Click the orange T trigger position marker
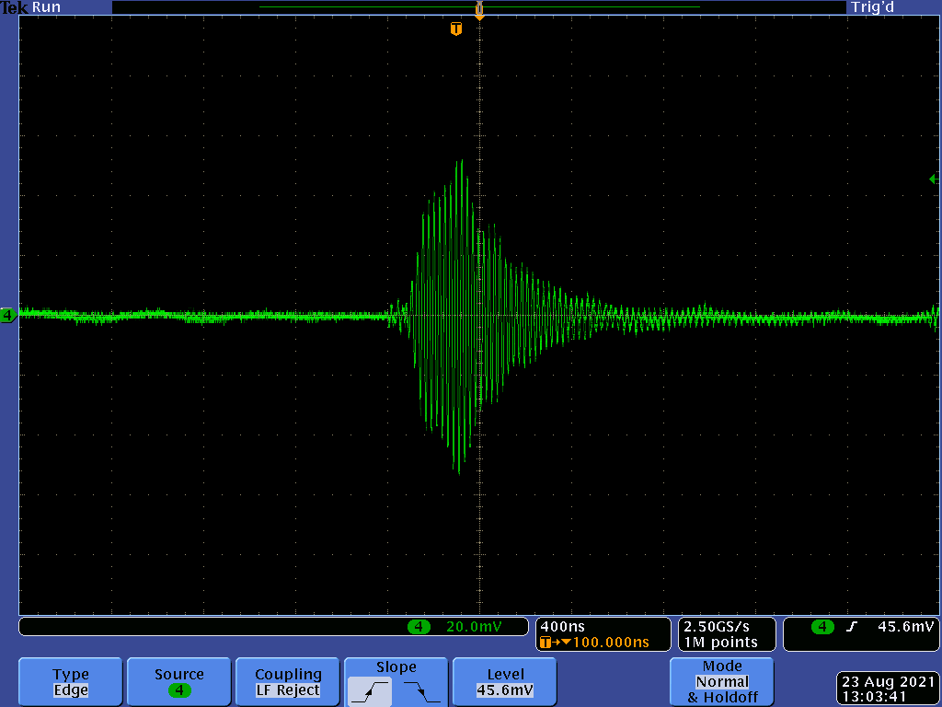The image size is (942, 707). coord(455,29)
